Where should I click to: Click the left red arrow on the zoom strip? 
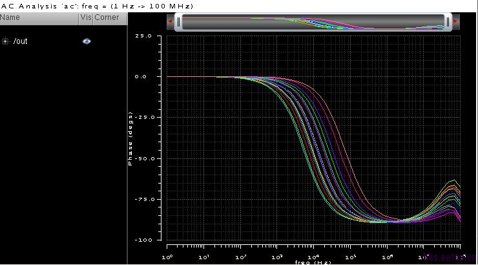[x=170, y=21]
